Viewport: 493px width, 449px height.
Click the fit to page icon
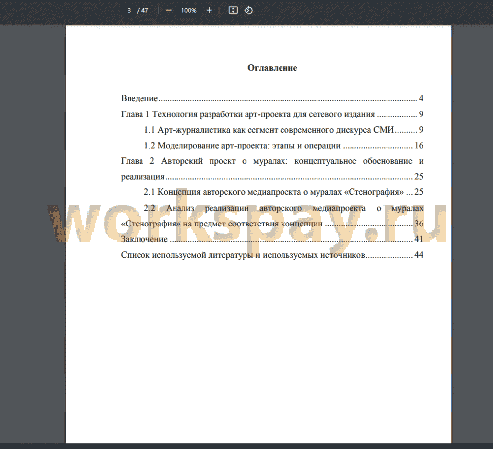[233, 10]
